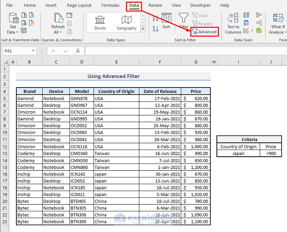Select column F header
The image size is (287, 232).
point(160,62)
